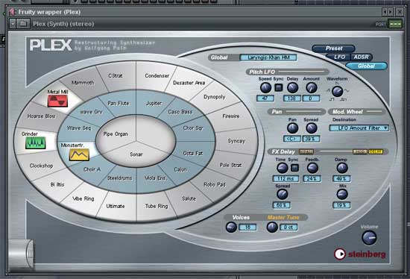Click the Pan Spread knob
This screenshot has width=410, height=279.
[311, 128]
